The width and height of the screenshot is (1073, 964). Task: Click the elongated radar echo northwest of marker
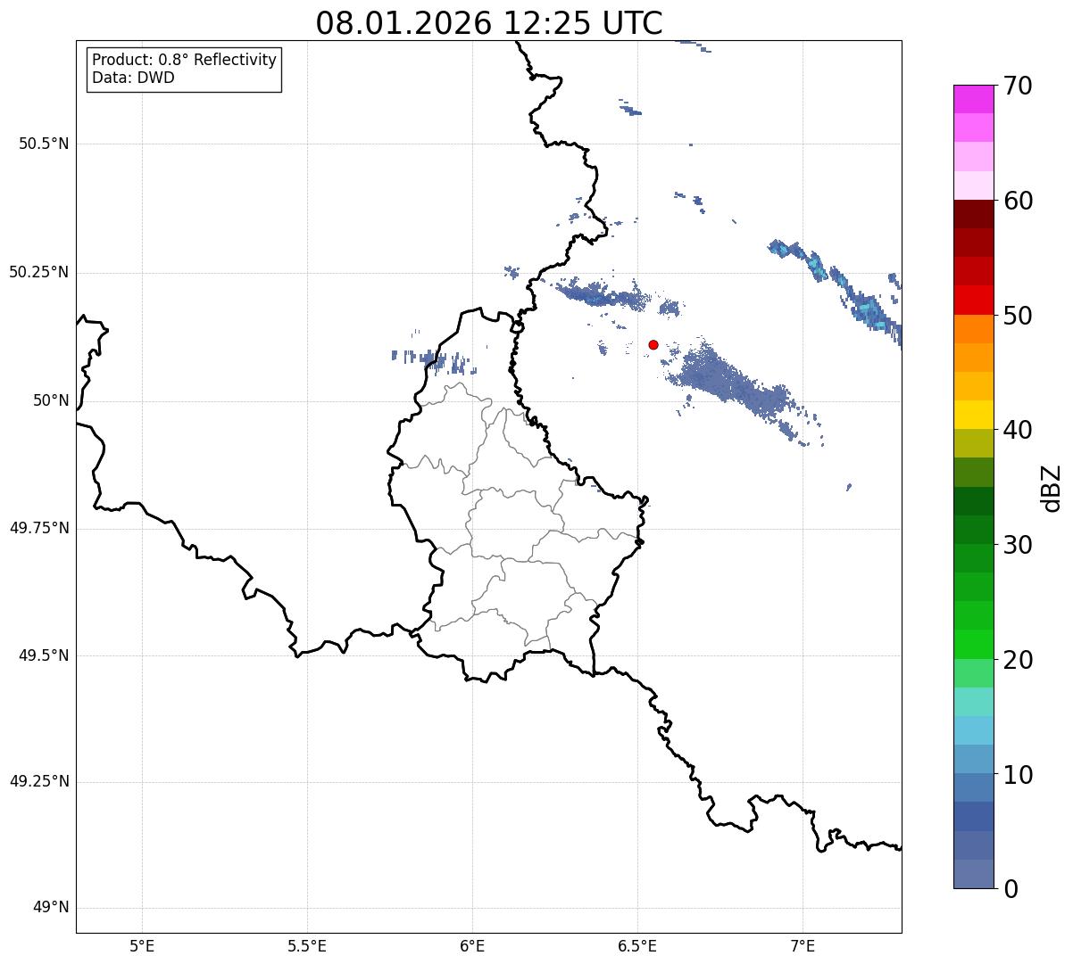click(605, 293)
